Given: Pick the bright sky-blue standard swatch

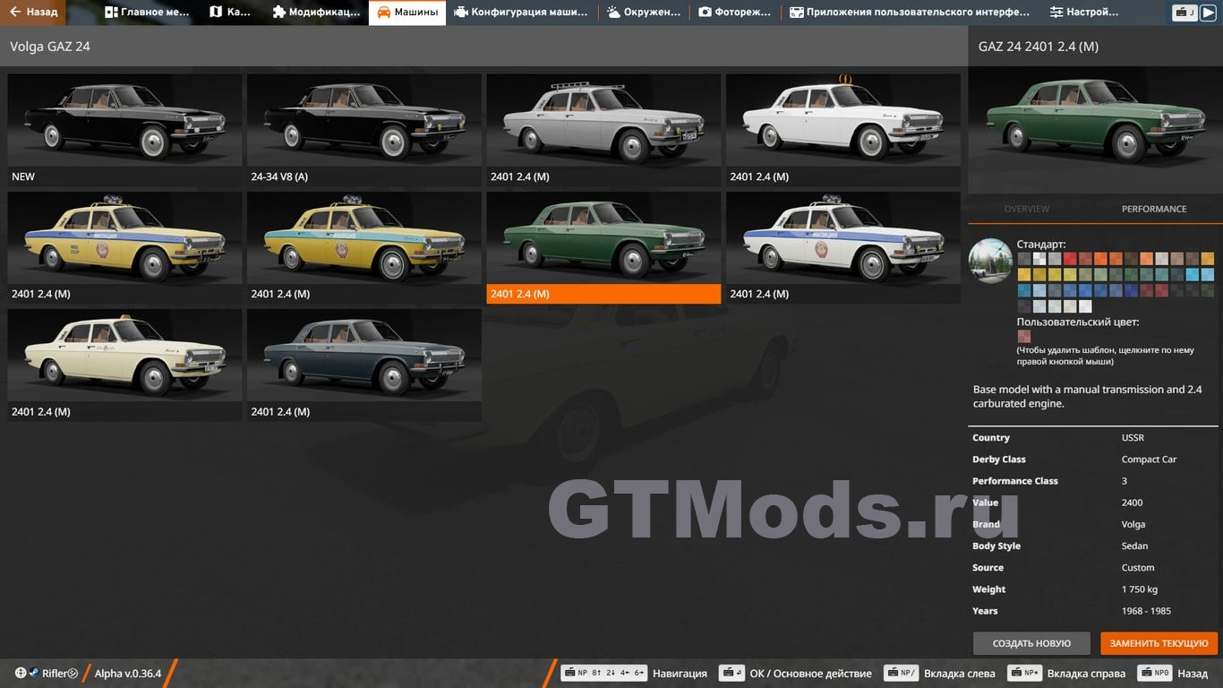Looking at the screenshot, I should 1193,274.
